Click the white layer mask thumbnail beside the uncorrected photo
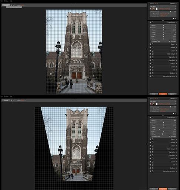The height and width of the screenshot is (190, 180). coord(157,9)
